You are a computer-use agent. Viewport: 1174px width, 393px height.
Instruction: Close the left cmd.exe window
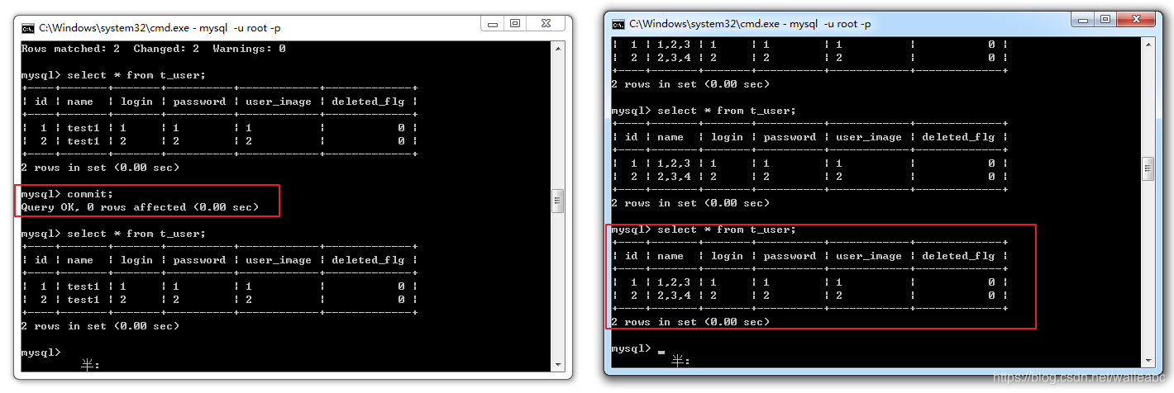(x=545, y=25)
